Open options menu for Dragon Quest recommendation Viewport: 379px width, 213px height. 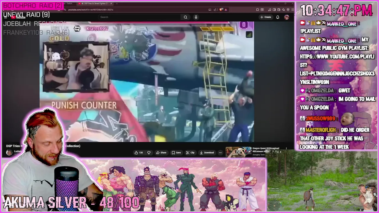(x=286, y=149)
